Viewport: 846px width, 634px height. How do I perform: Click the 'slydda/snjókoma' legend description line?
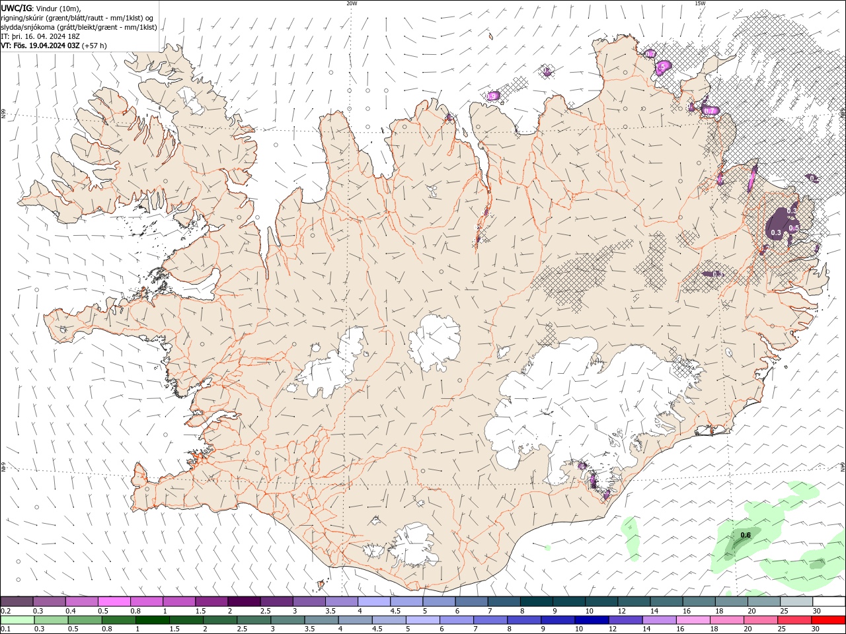[x=79, y=27]
